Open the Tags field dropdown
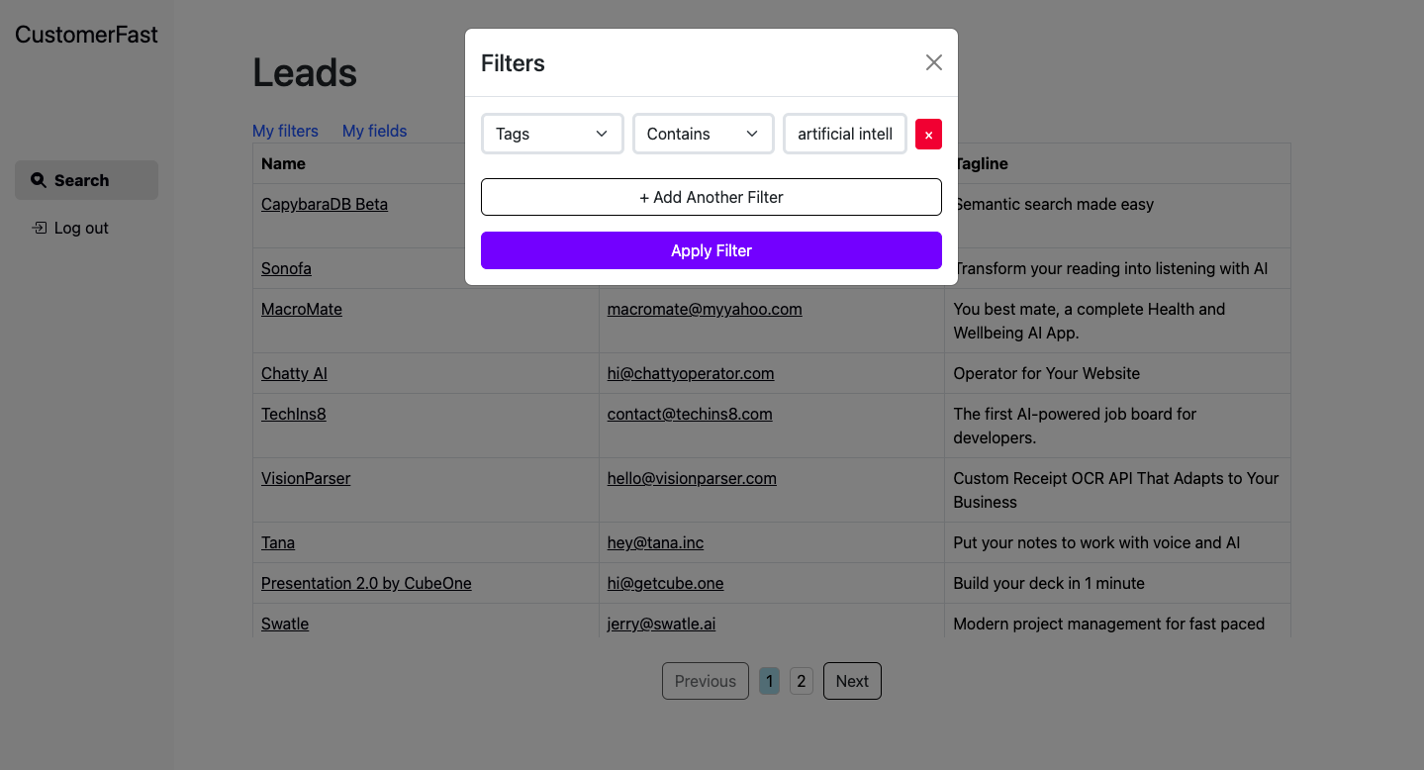 [552, 134]
